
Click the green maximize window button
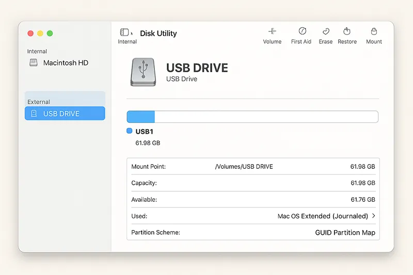tap(50, 33)
